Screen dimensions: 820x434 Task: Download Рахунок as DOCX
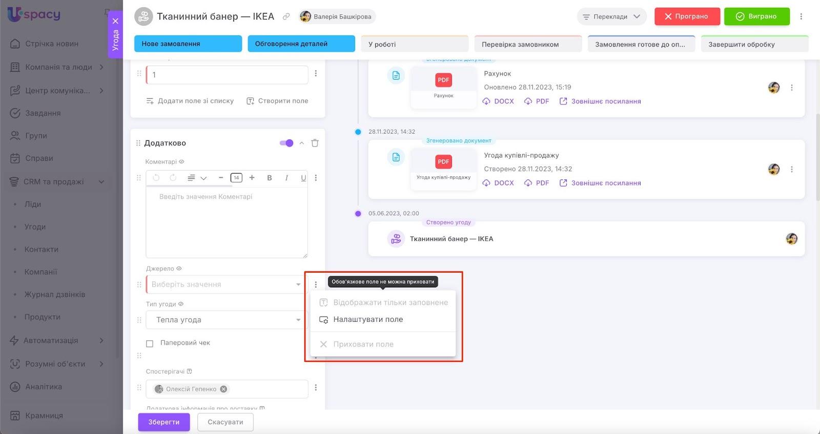click(x=498, y=101)
